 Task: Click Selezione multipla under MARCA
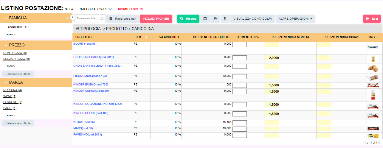click(18, 123)
